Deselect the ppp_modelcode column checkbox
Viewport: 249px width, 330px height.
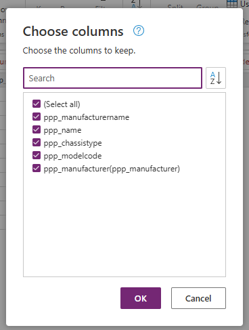click(37, 155)
